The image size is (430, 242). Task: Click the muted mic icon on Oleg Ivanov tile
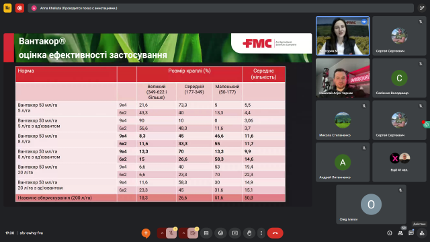tap(400, 190)
